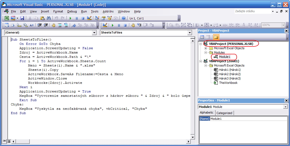The image size is (290, 146).
Task: Click Break on the Debug toolbar
Action: (x=119, y=25)
